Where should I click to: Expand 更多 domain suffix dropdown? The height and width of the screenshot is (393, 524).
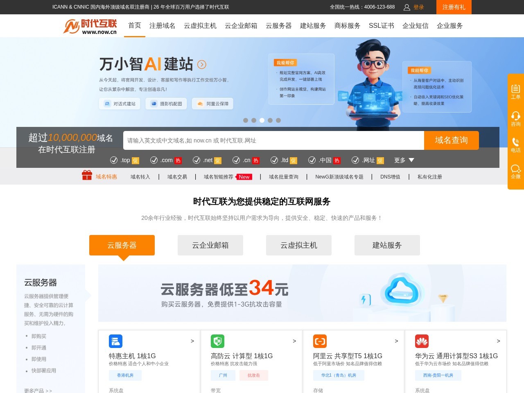point(404,160)
